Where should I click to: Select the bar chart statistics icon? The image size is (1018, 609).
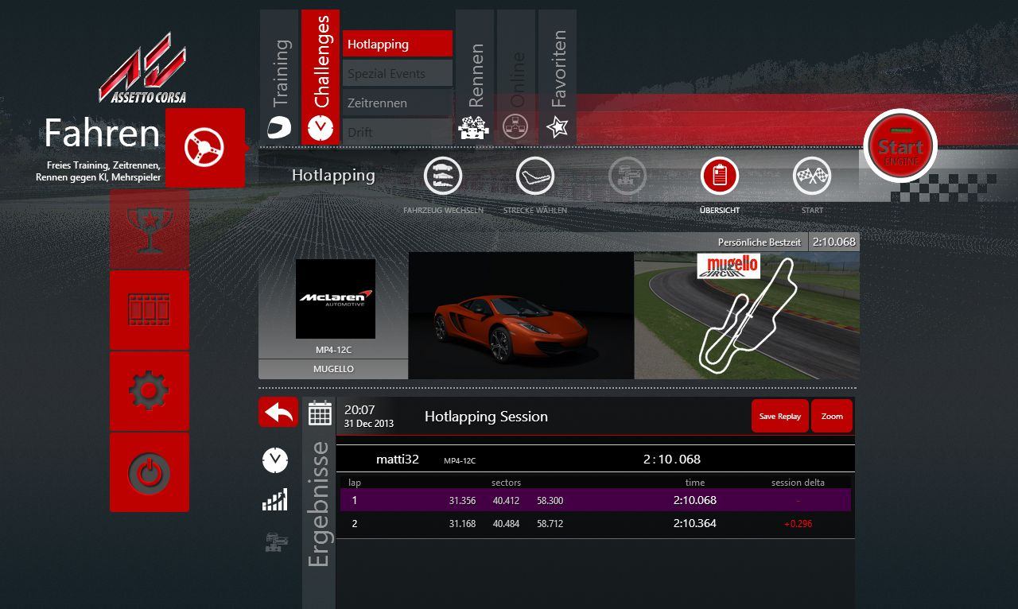275,500
